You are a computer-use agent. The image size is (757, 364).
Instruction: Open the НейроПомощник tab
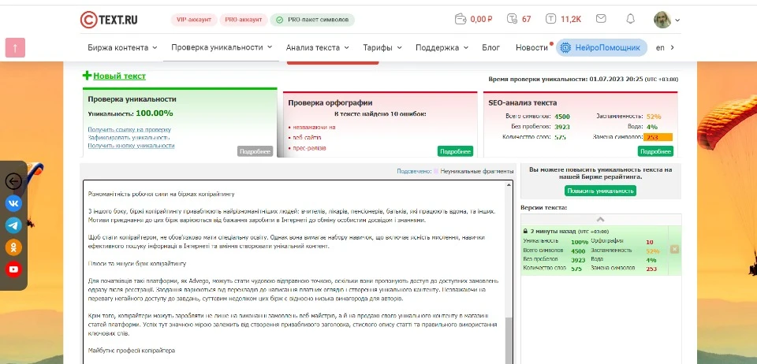(x=602, y=47)
